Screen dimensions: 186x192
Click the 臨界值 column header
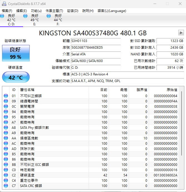[139, 90]
